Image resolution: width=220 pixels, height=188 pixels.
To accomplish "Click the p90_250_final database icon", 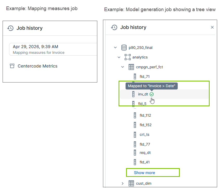I will [124, 48].
